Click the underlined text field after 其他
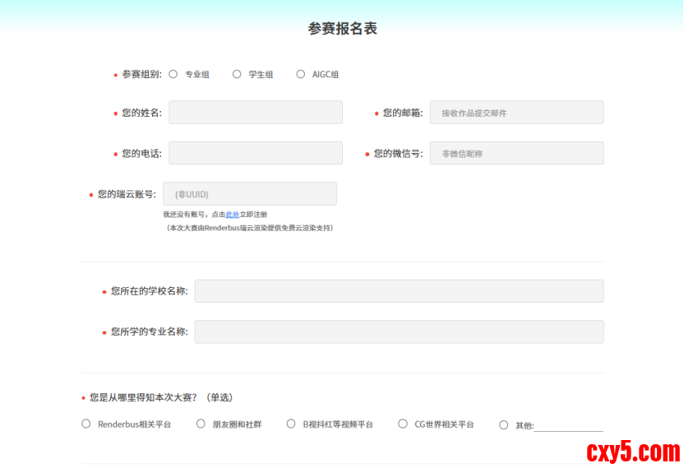This screenshot has height=468, width=684. click(x=568, y=425)
